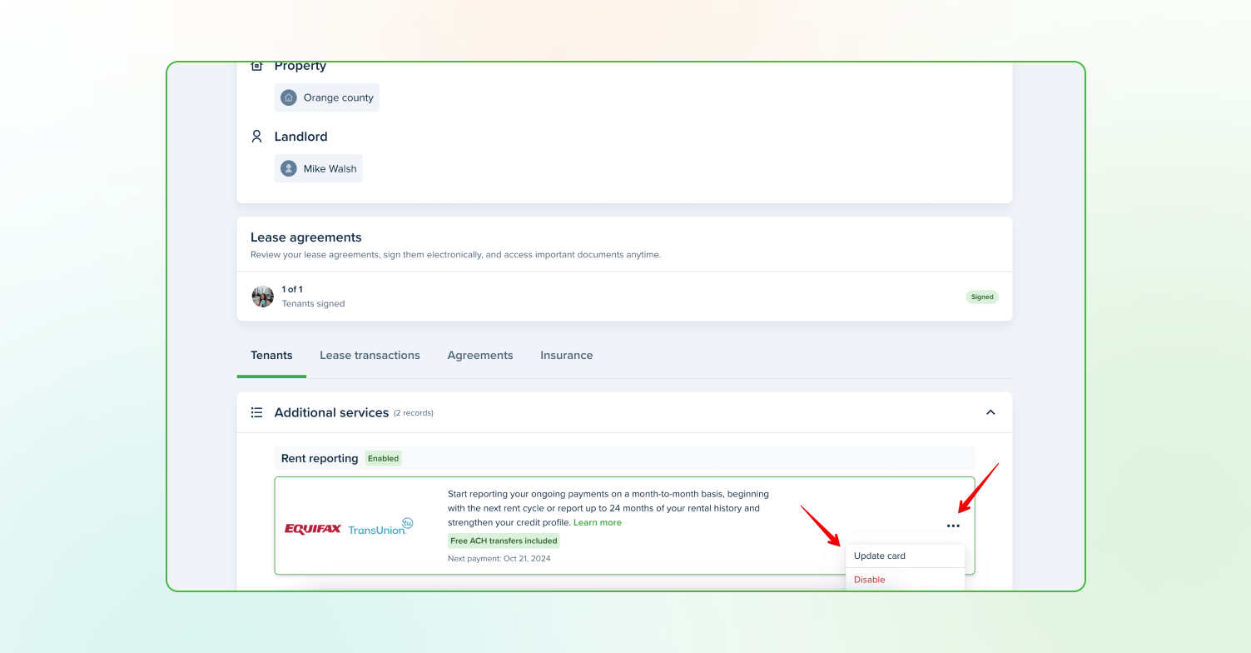Click the home icon in Orange county chip
Image resolution: width=1251 pixels, height=653 pixels.
pyautogui.click(x=289, y=97)
